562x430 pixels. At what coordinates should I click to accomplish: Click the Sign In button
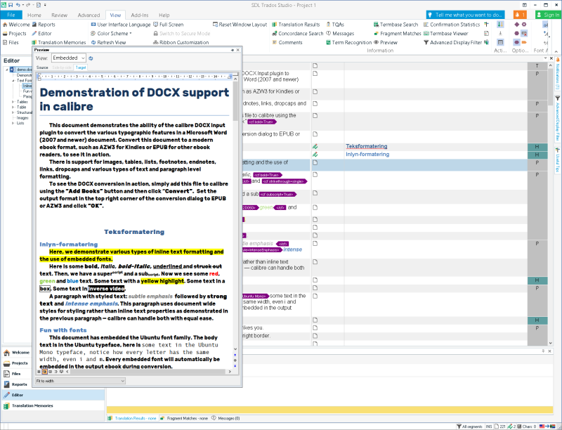tap(548, 15)
